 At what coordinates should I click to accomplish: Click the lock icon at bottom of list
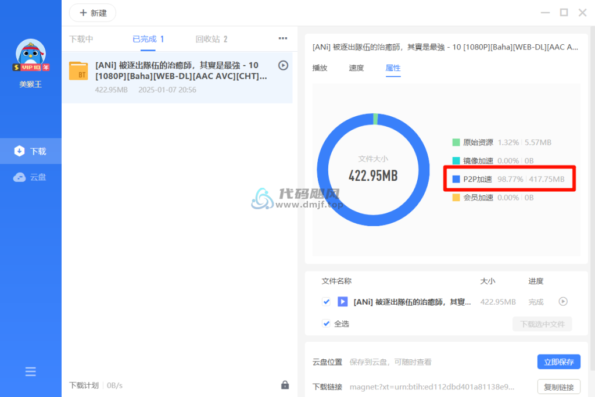[285, 385]
